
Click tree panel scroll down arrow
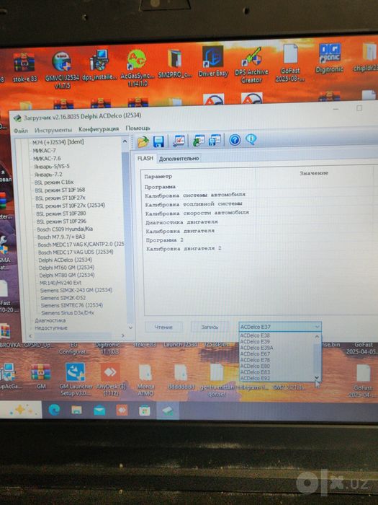[130, 328]
